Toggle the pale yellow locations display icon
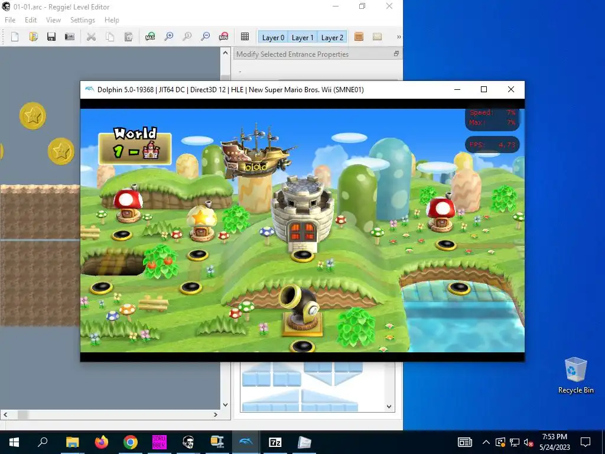Viewport: 605px width, 454px height. [x=378, y=37]
